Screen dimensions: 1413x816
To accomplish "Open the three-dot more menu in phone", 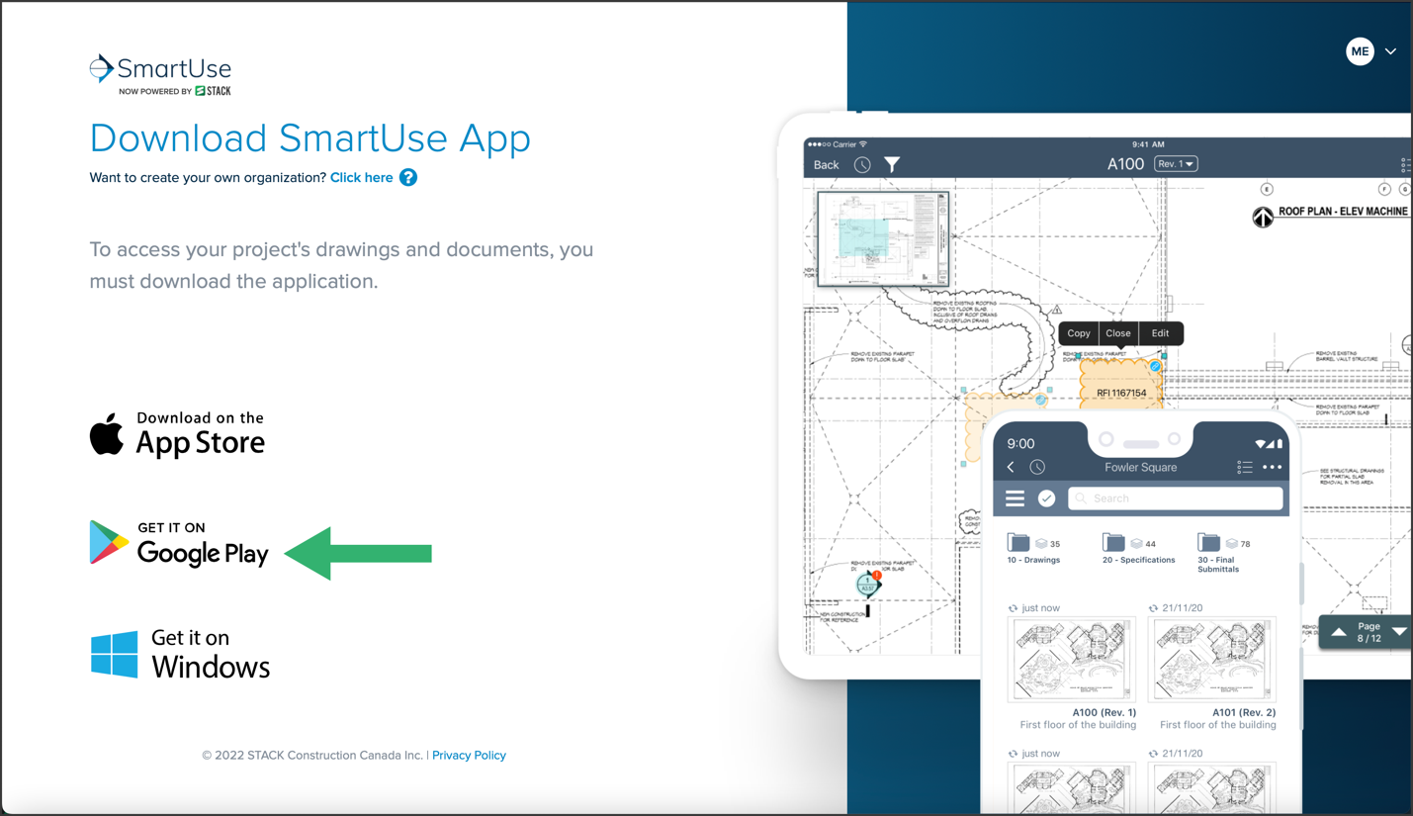I will pyautogui.click(x=1272, y=467).
